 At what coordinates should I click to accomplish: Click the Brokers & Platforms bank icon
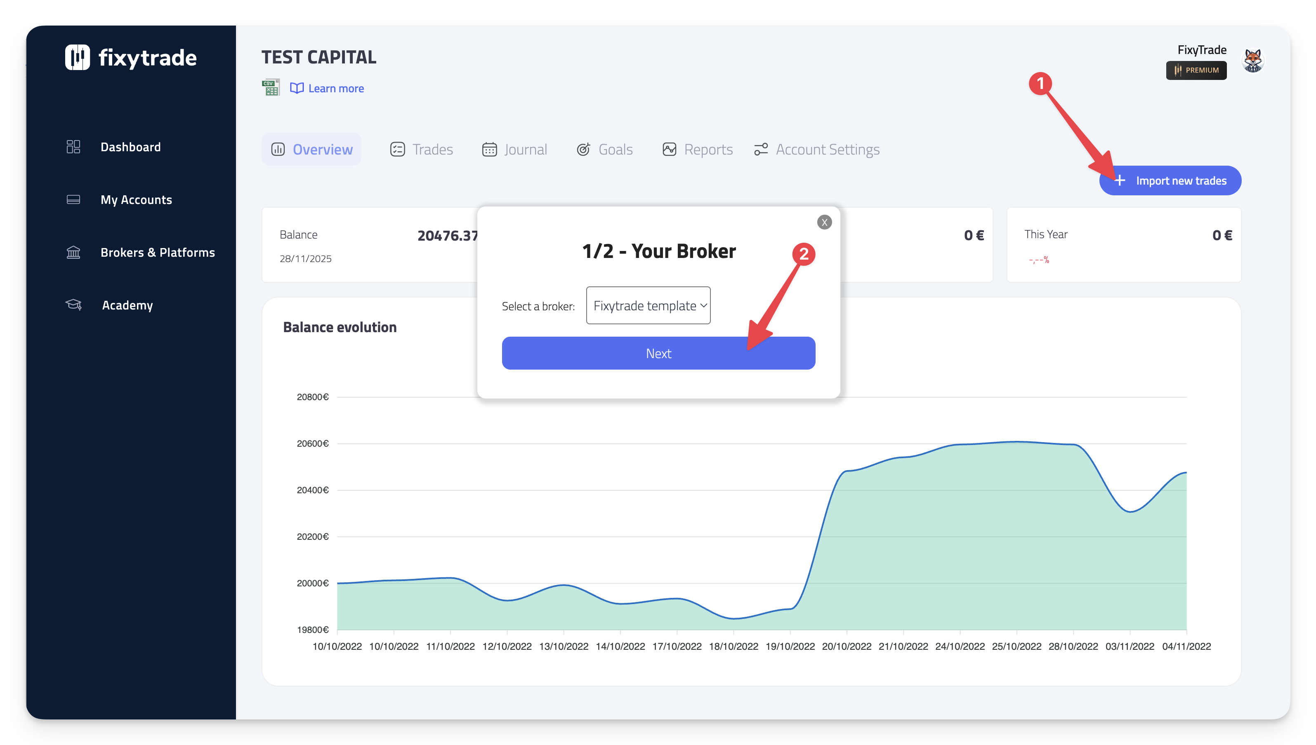[73, 252]
